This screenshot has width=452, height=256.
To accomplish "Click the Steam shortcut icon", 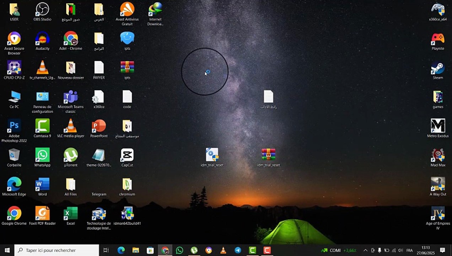I will click(438, 70).
